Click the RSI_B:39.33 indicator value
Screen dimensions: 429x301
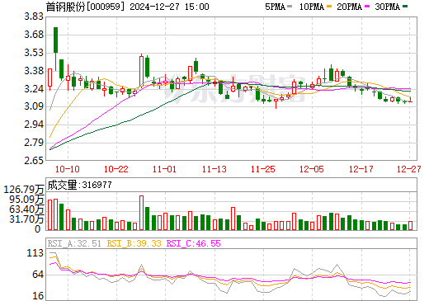tap(134, 243)
